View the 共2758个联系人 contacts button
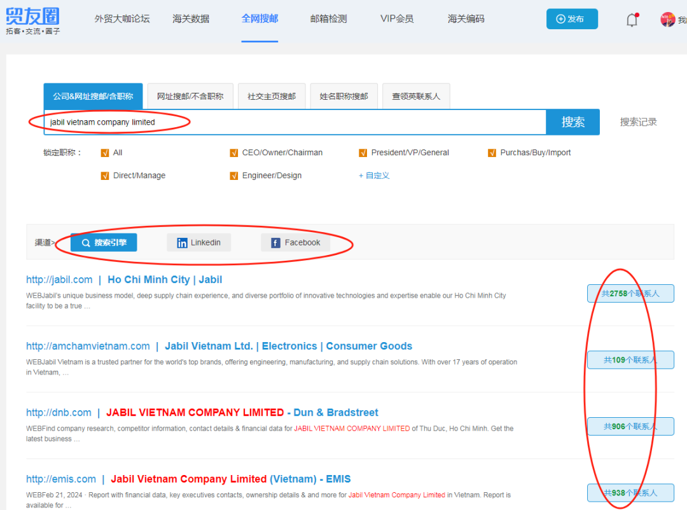 (x=630, y=293)
